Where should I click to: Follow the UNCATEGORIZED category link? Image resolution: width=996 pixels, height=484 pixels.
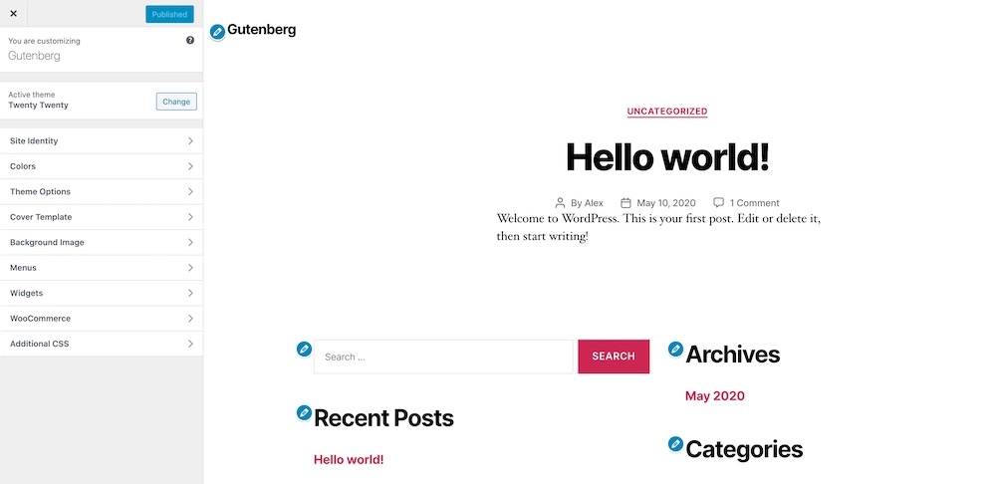point(667,112)
